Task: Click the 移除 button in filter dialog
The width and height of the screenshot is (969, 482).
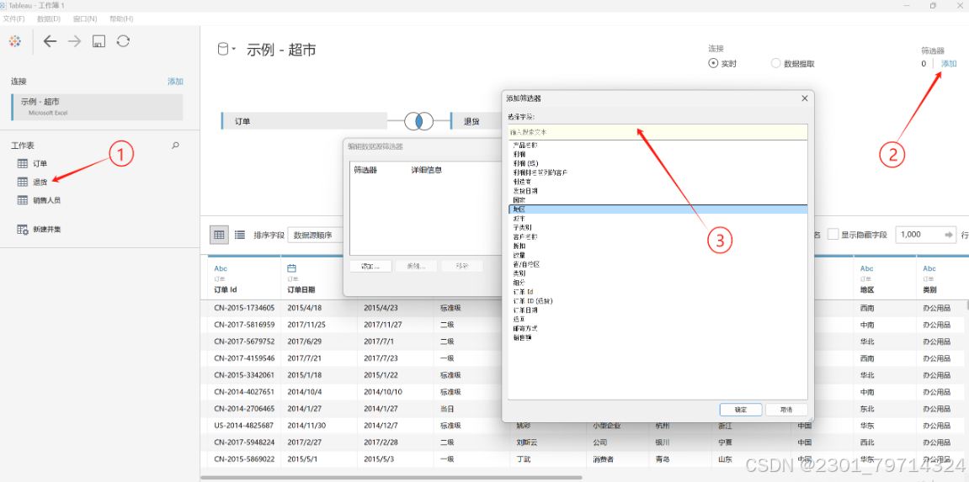Action: pyautogui.click(x=462, y=266)
